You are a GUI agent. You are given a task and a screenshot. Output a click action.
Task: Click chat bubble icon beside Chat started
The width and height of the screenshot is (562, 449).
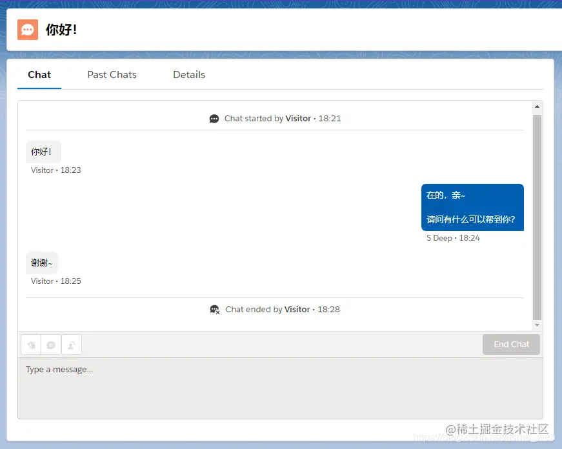coord(214,119)
